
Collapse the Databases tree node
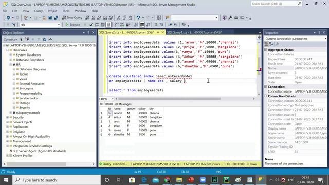(x=7, y=50)
